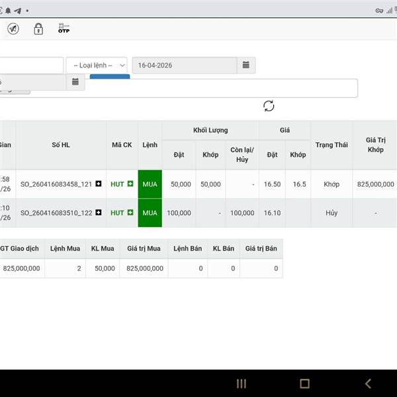Image resolution: width=397 pixels, height=397 pixels.
Task: Expand details for order SO_260416083510_122
Action: click(99, 213)
